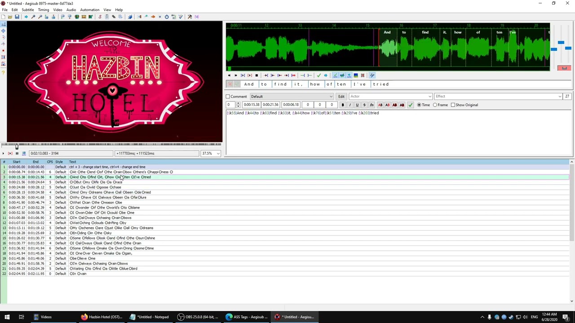Pause the video playback

17,153
